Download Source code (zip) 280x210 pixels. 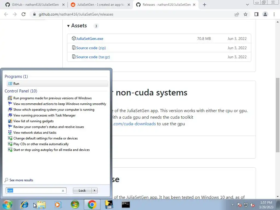click(91, 48)
